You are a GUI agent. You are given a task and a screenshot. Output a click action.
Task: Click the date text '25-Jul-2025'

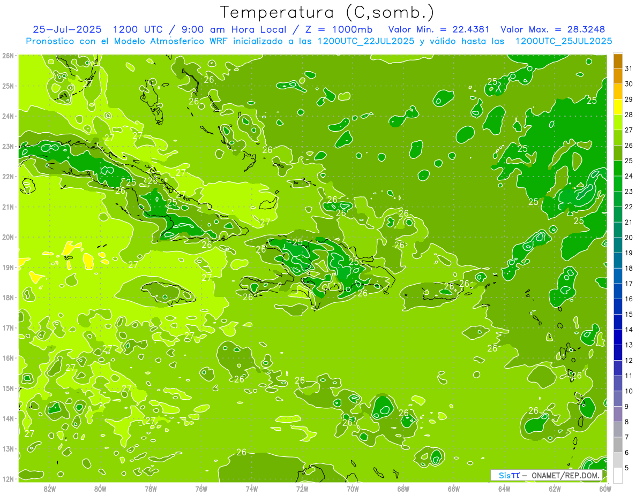67,29
